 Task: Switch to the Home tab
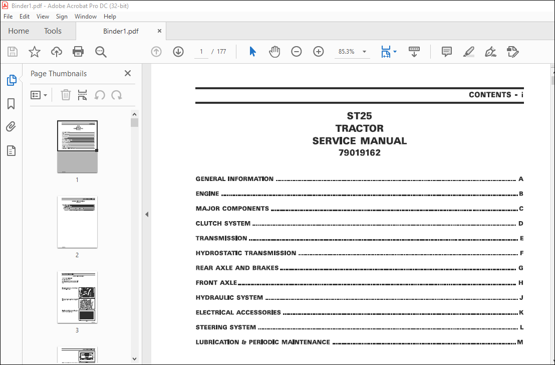pyautogui.click(x=19, y=31)
